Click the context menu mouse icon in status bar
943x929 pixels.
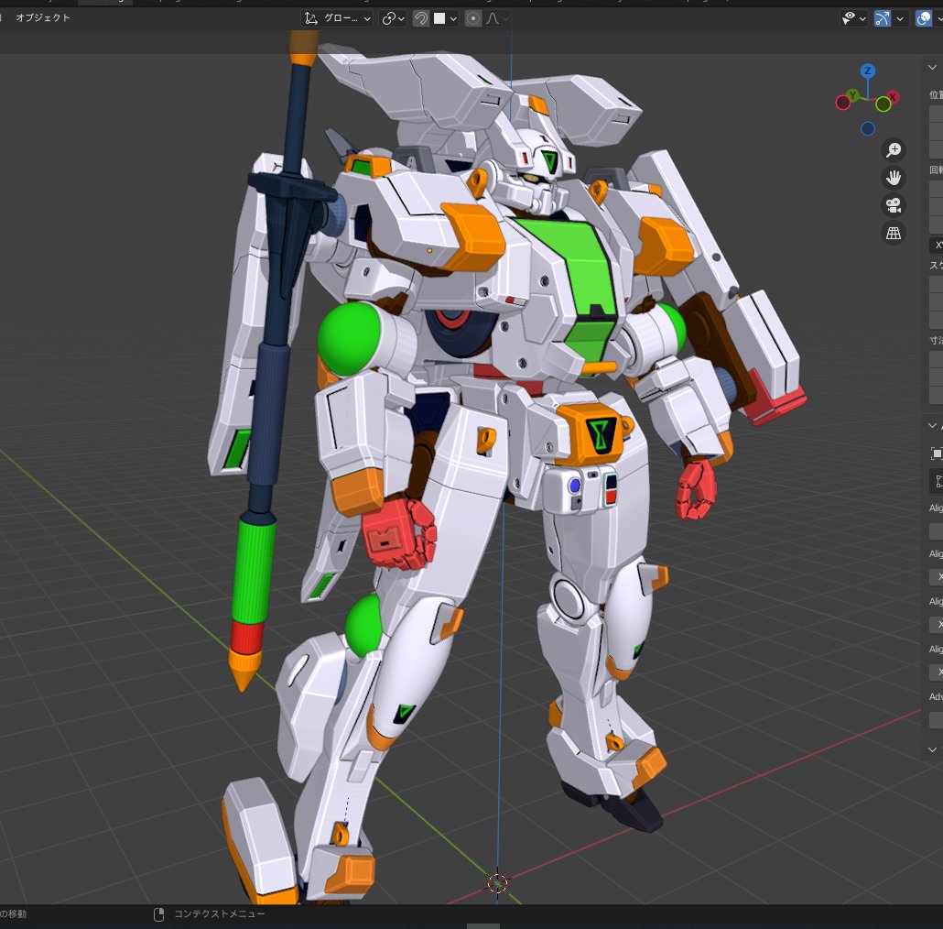pos(158,914)
